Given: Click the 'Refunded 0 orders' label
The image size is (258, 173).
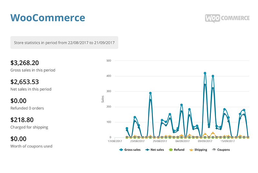Looking at the screenshot, I should pos(27,108).
